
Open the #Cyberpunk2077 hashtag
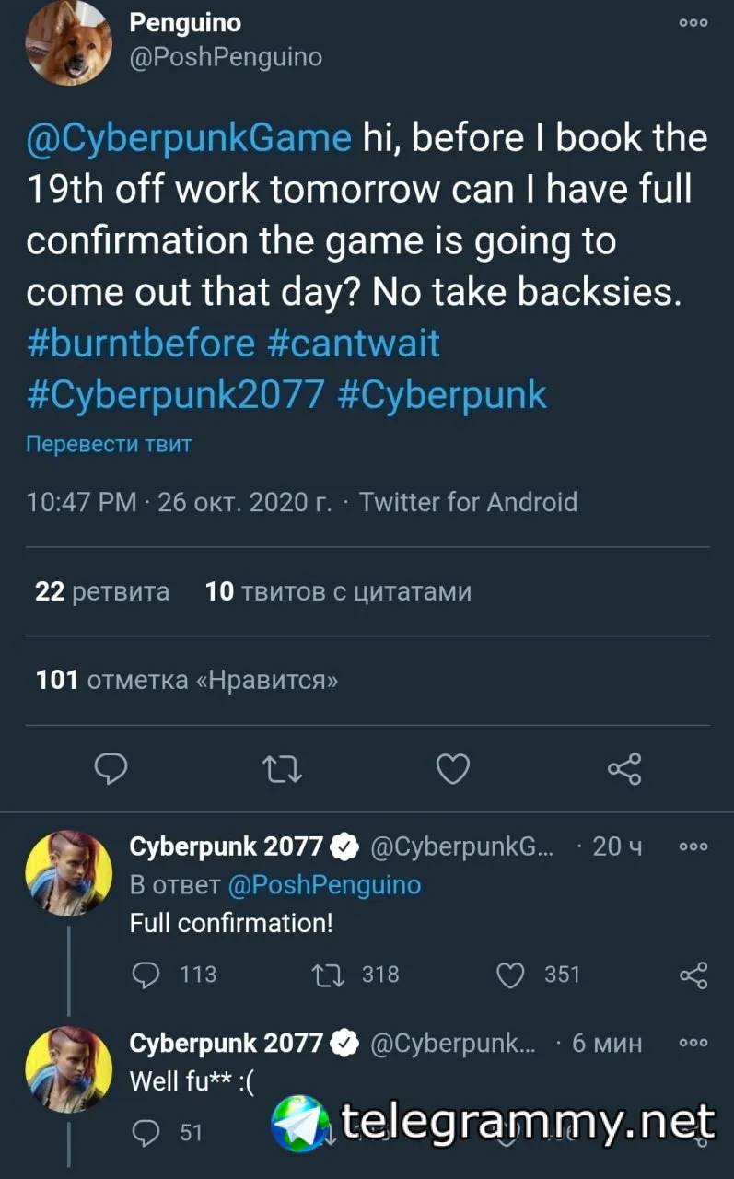[x=175, y=394]
